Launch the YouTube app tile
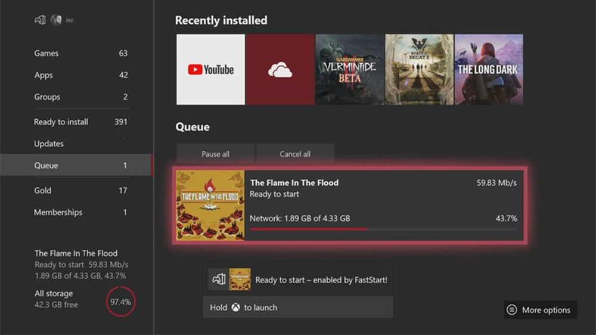 pos(210,69)
